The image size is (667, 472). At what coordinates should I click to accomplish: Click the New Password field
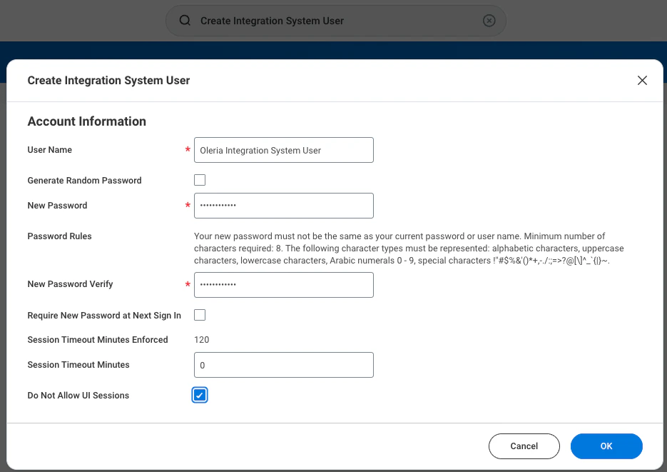[284, 206]
